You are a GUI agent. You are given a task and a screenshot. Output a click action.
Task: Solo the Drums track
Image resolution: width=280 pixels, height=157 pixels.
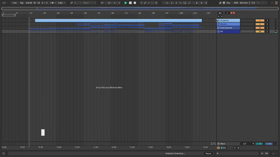(x=267, y=24)
